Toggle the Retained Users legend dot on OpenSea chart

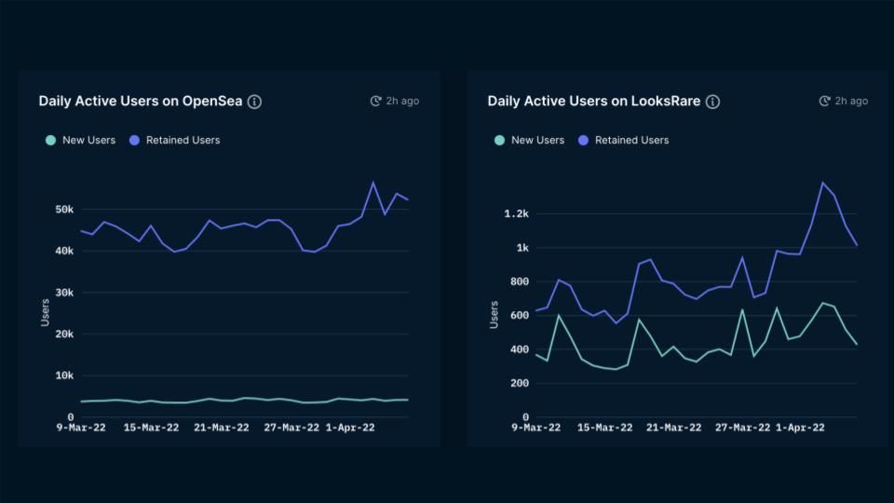[x=134, y=141]
